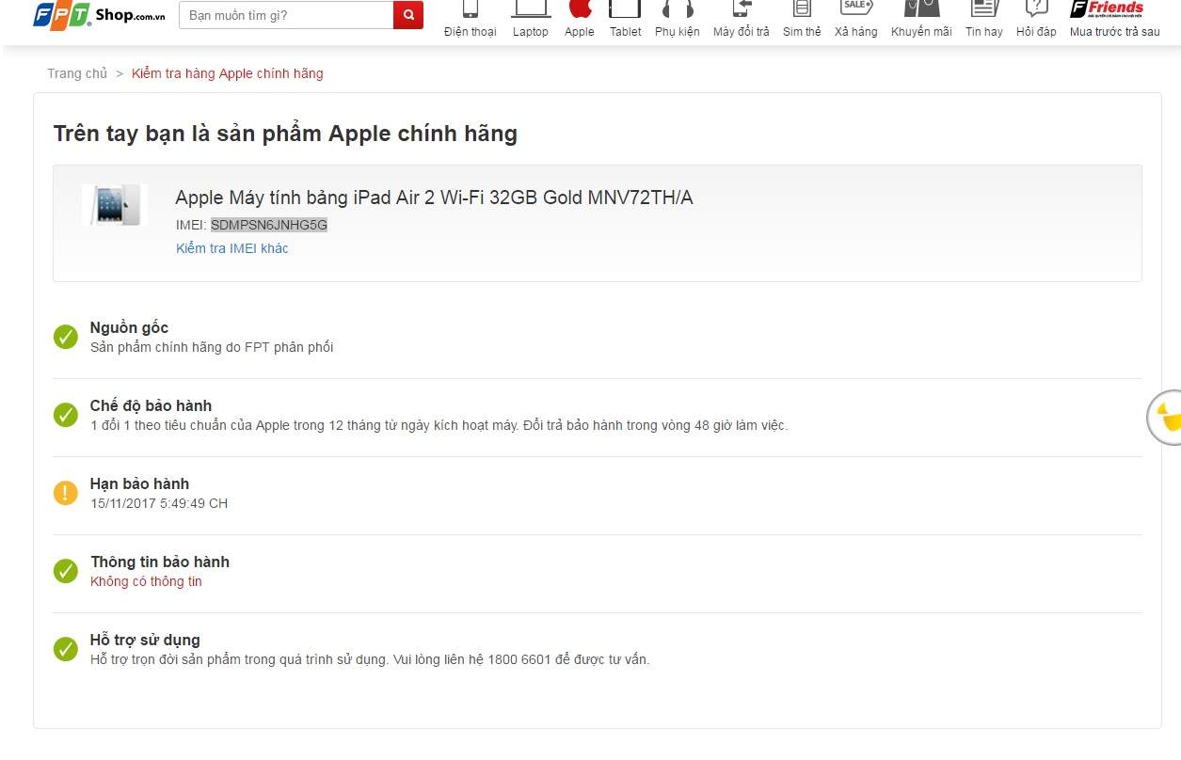Open the Phụ kiện headphones icon
1181x760 pixels.
coord(678,8)
